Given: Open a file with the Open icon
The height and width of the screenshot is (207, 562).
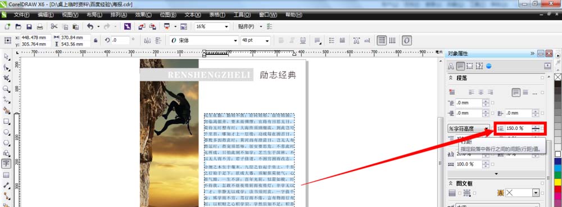Looking at the screenshot, I should (18, 27).
